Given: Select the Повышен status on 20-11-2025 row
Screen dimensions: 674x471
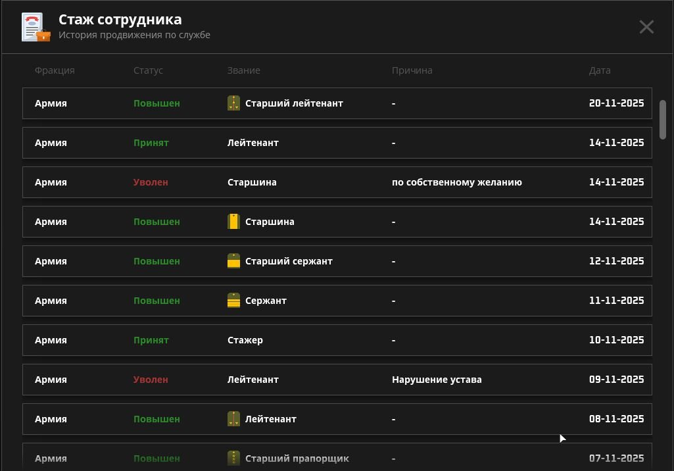Looking at the screenshot, I should coord(156,103).
